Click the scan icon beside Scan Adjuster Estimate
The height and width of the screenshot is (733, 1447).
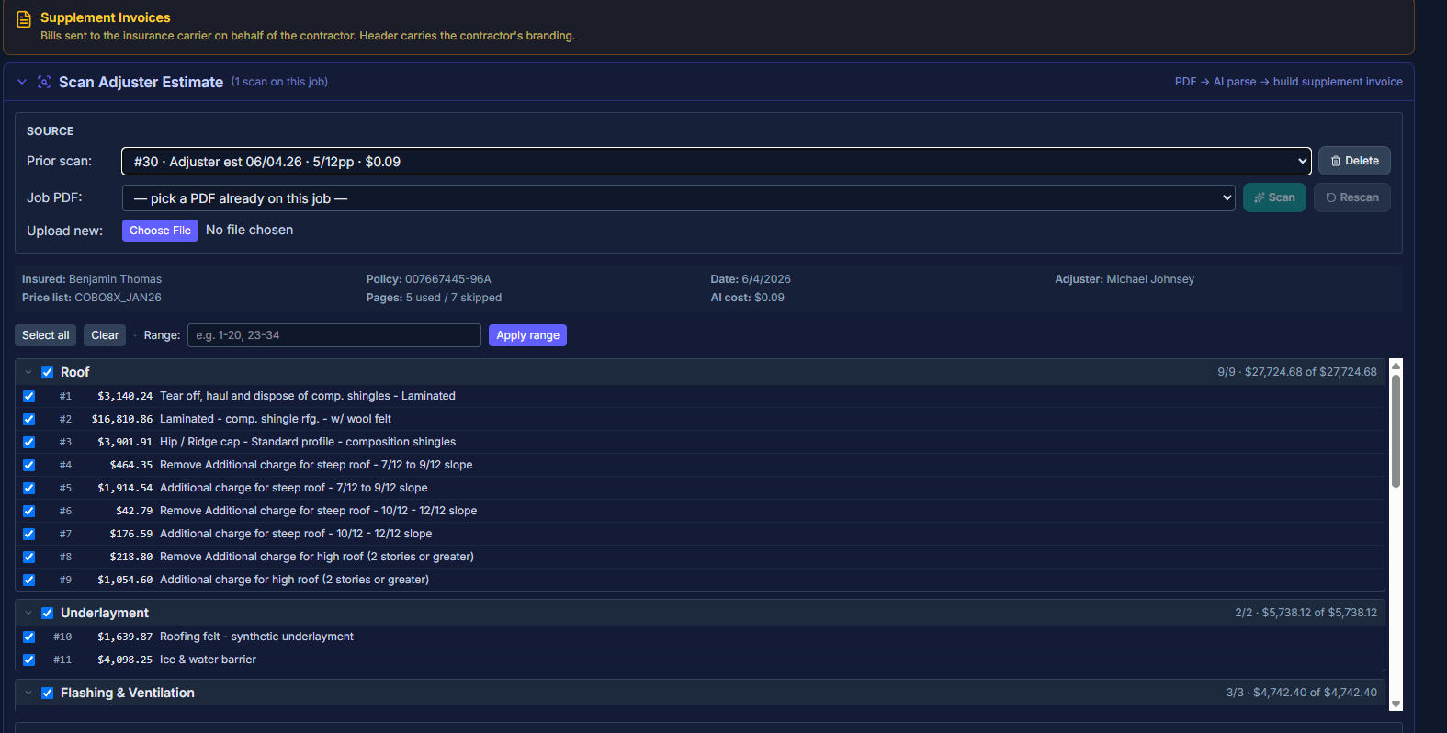coord(44,82)
